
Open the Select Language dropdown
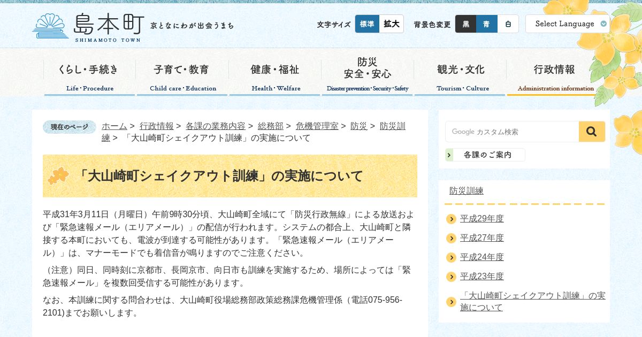pos(568,24)
